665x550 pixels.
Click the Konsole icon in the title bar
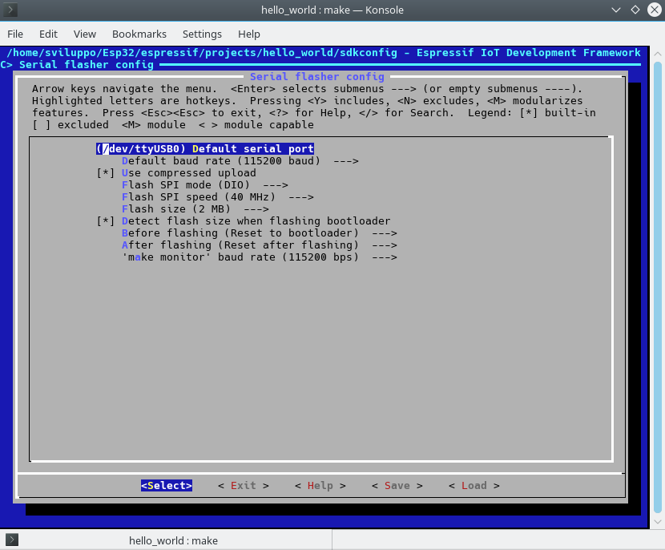tap(10, 10)
